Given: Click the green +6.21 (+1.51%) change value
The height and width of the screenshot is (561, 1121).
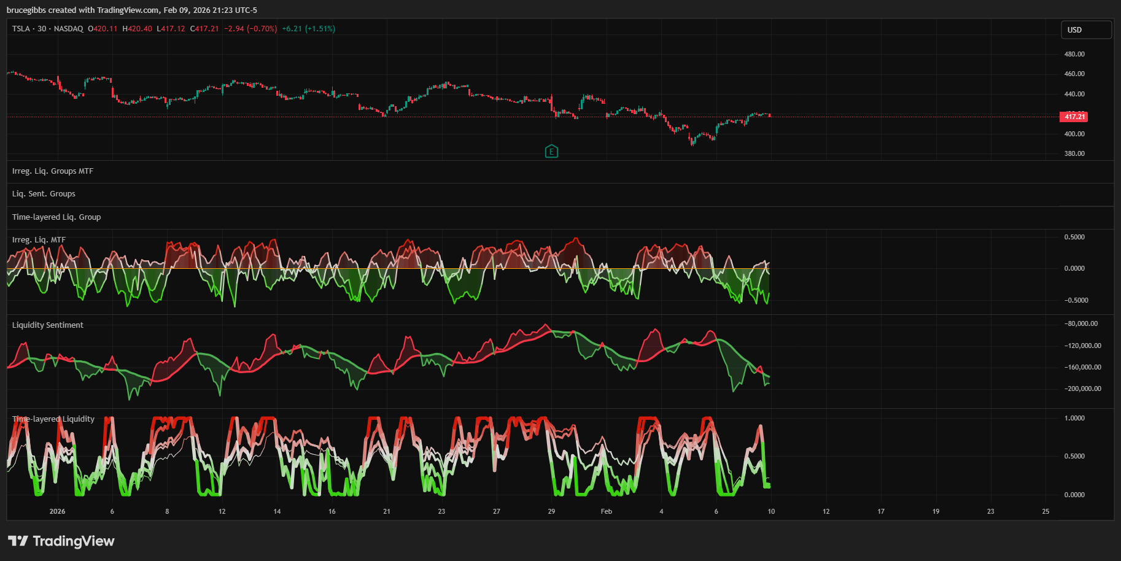Looking at the screenshot, I should 308,29.
